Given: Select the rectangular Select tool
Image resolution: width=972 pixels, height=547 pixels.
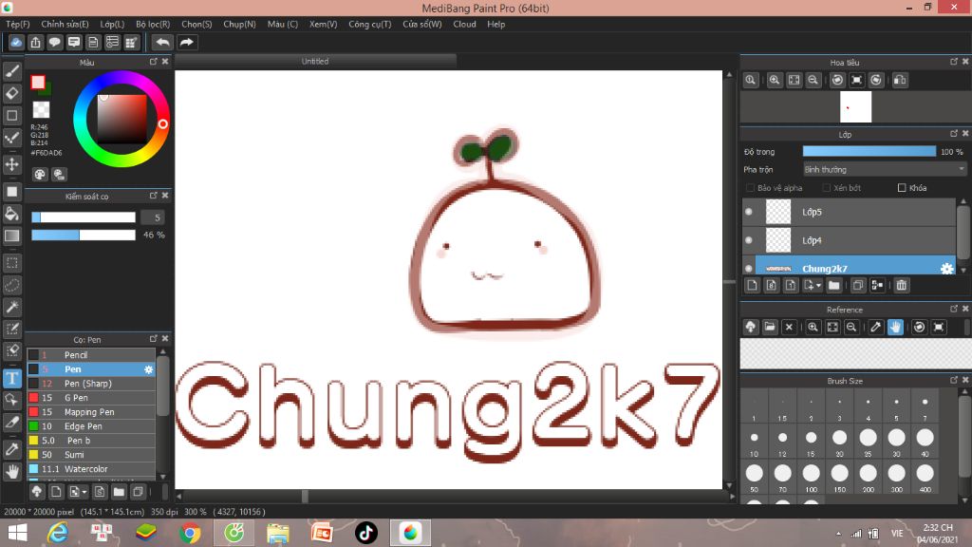Looking at the screenshot, I should [11, 263].
